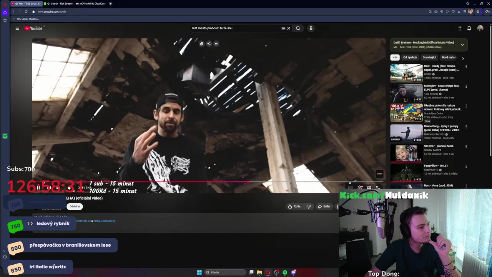Image resolution: width=492 pixels, height=277 pixels.
Task: Open options menu for 'Rest - Ready'
Action: pos(466,67)
